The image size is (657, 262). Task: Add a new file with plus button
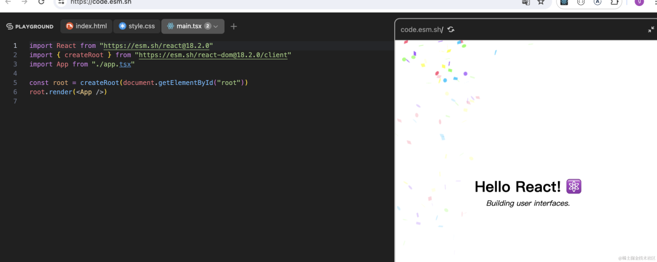point(234,26)
